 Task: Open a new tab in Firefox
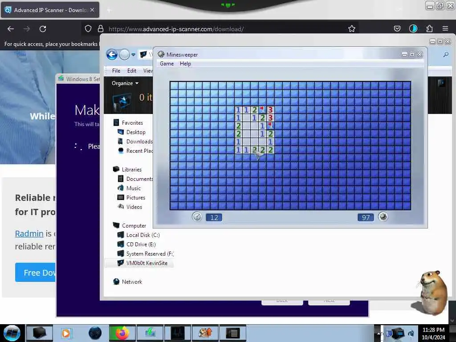pos(109,10)
